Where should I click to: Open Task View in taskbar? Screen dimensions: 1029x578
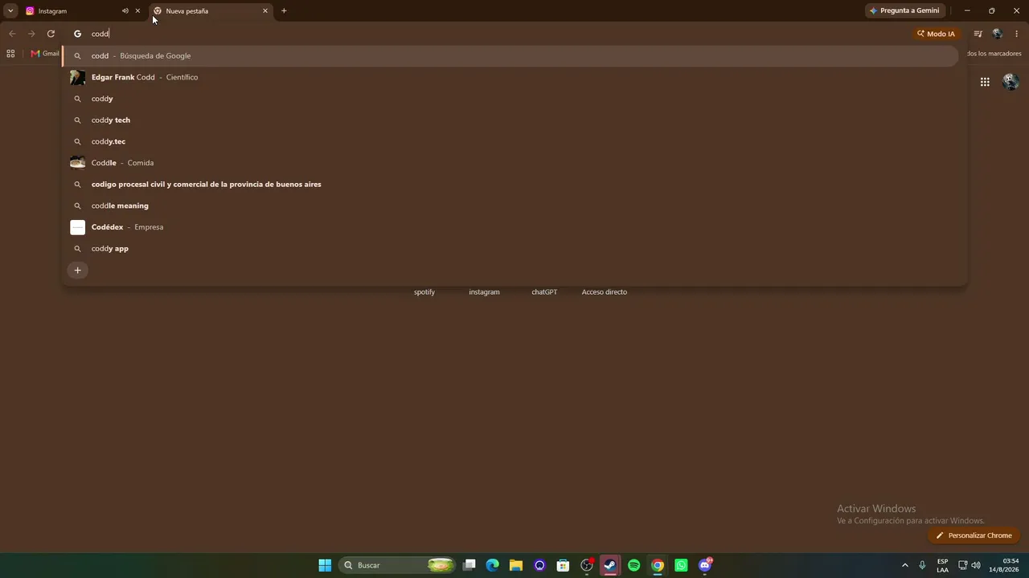(x=469, y=565)
